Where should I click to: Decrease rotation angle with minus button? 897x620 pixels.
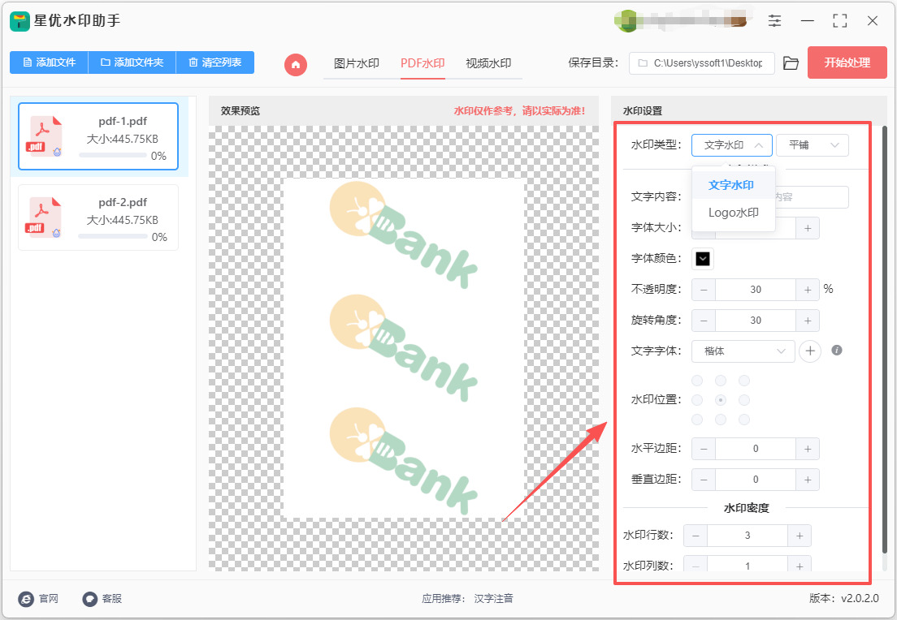point(704,321)
